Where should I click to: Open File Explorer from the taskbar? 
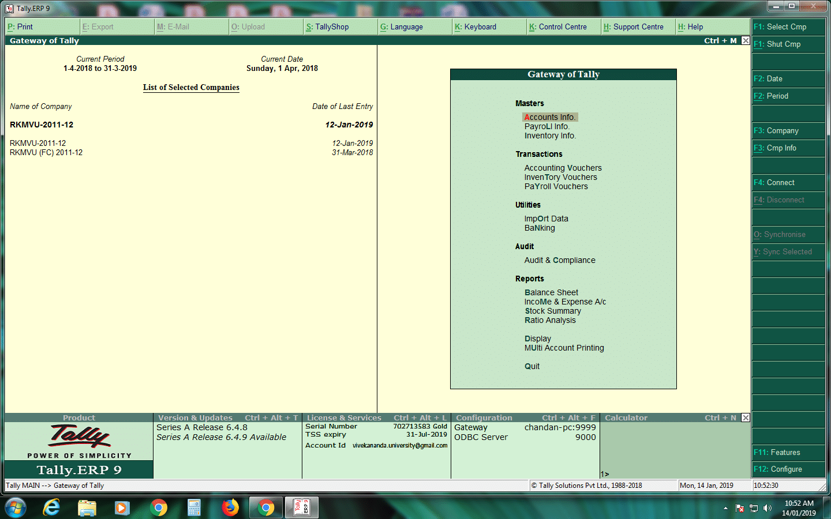(88, 507)
